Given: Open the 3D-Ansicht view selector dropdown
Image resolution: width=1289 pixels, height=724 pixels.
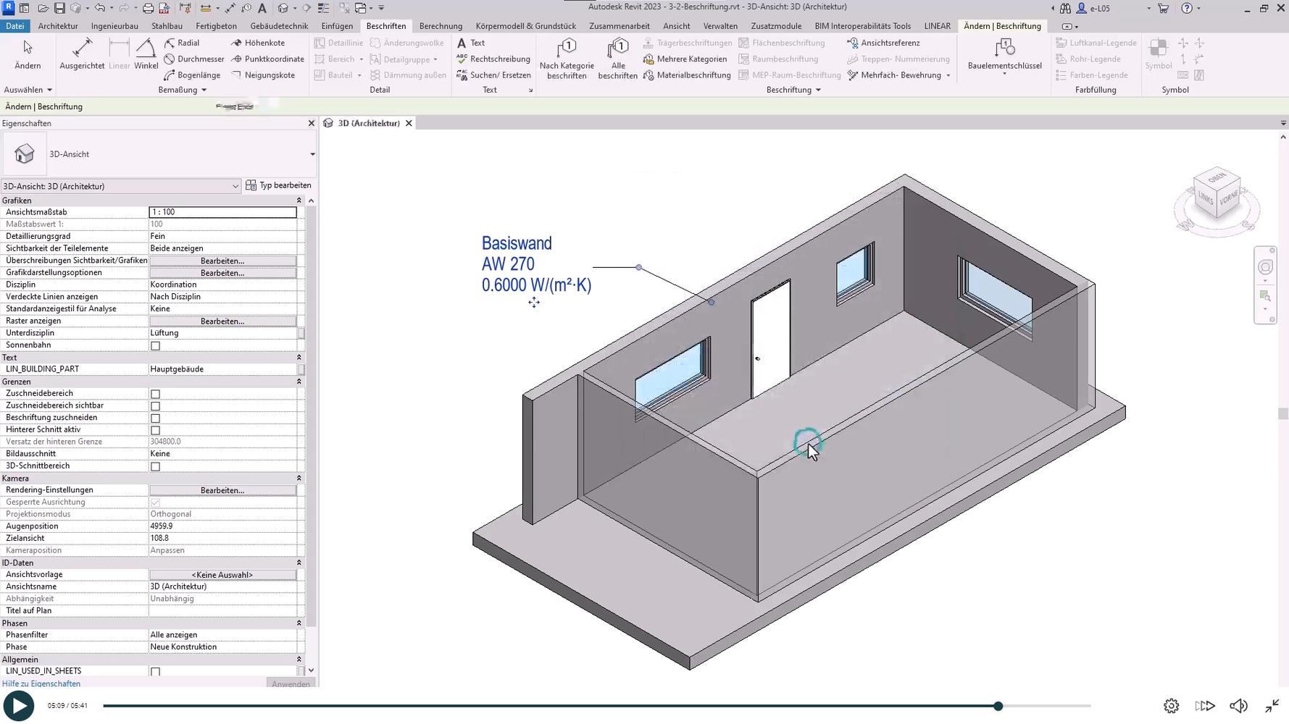Looking at the screenshot, I should pos(120,186).
